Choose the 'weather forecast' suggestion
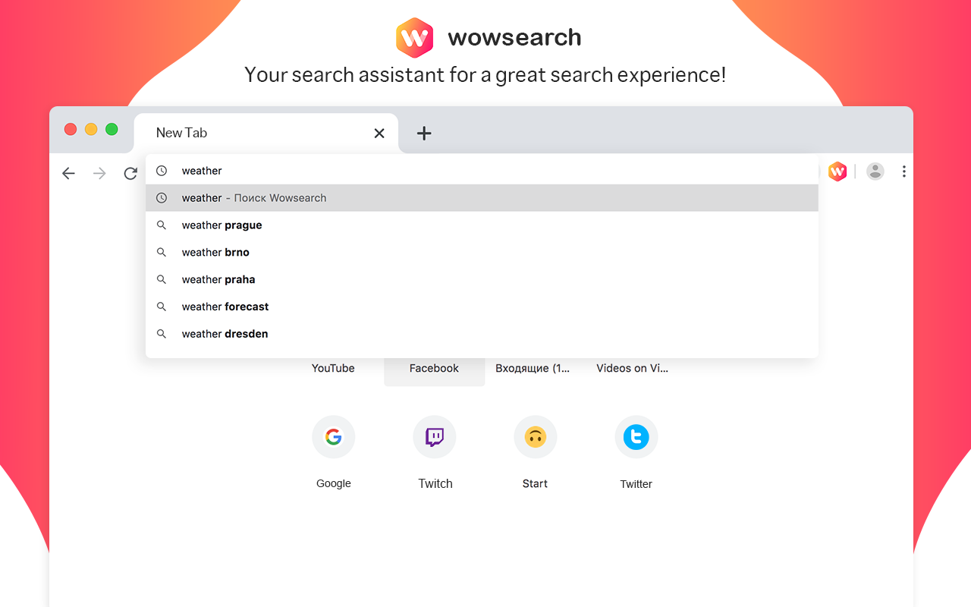Viewport: 971px width, 607px height. (225, 307)
